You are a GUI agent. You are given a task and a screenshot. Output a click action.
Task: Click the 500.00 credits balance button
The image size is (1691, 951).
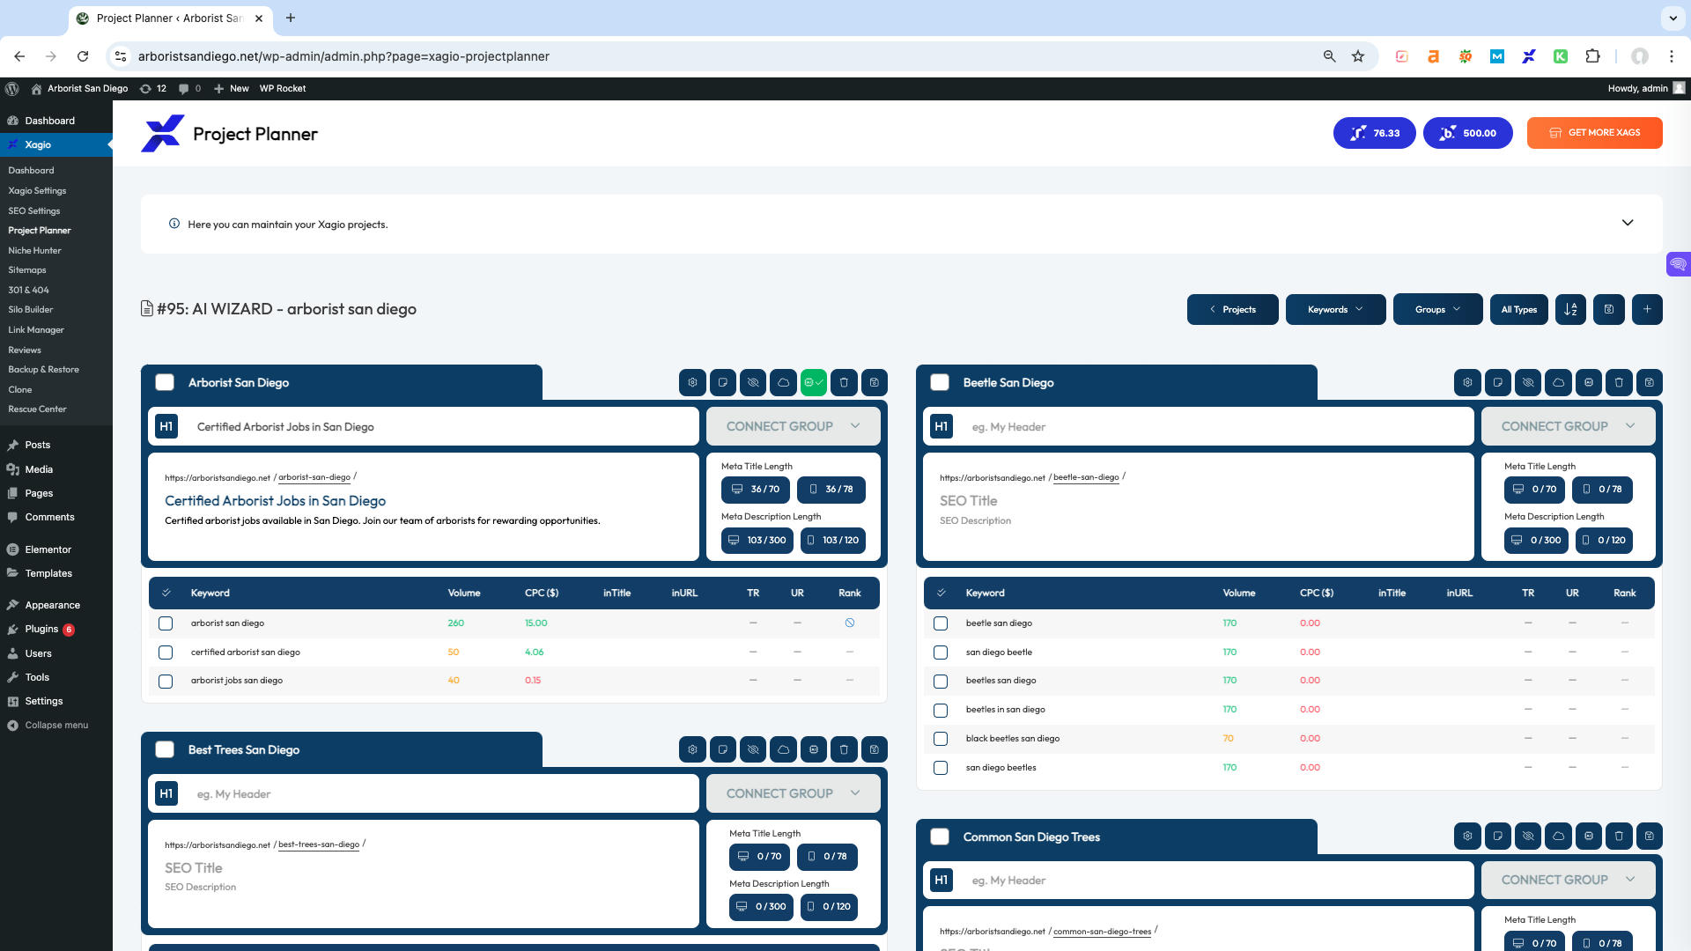[x=1467, y=133]
